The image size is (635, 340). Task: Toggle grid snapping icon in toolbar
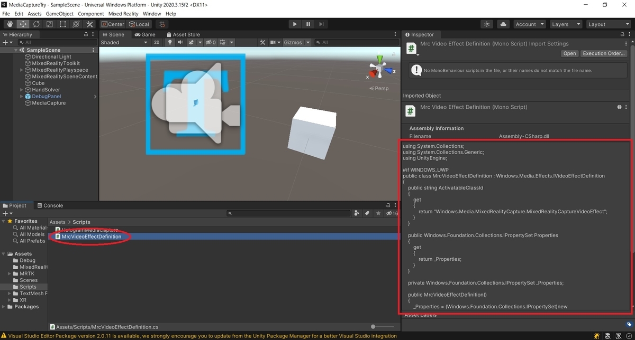click(x=162, y=24)
